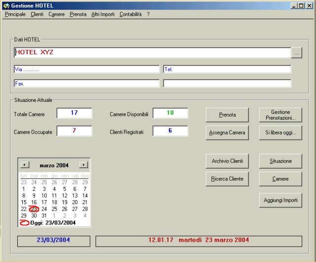Open the Clienti menu
Viewport: 316px width, 262px height.
point(37,14)
